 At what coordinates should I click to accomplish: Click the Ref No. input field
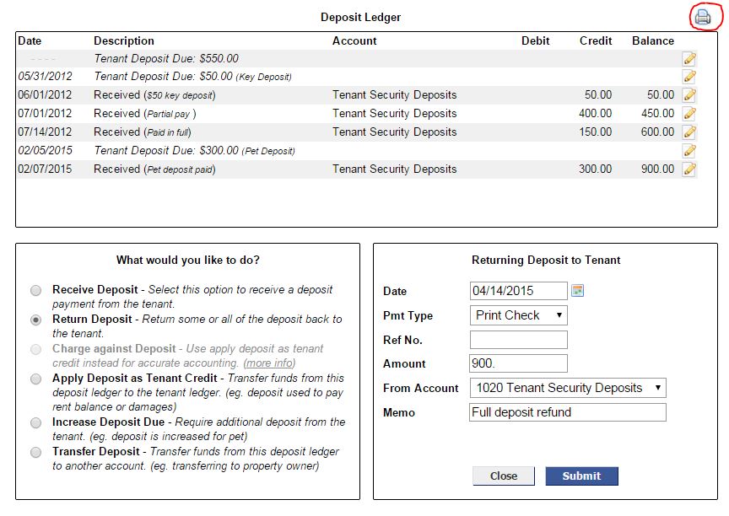(518, 339)
